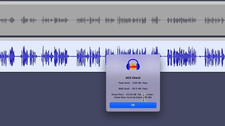Click the Audacity headphones icon in dialog

[133, 64]
